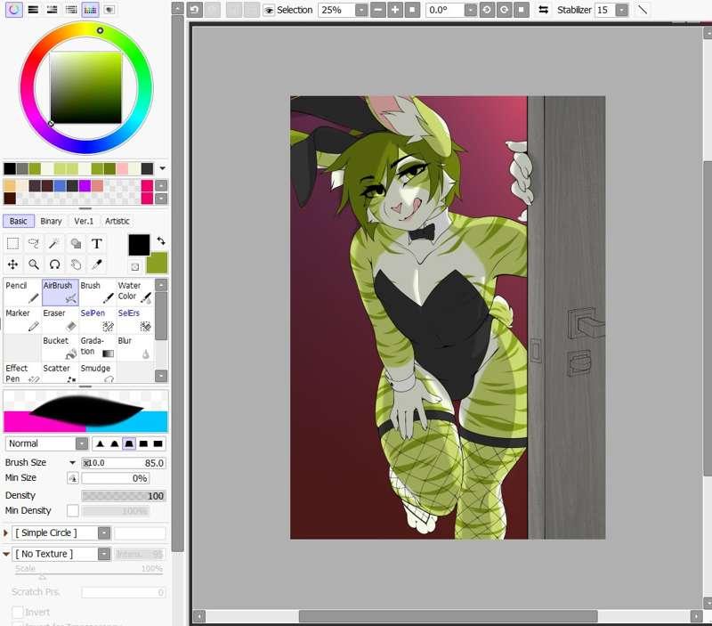Image resolution: width=712 pixels, height=626 pixels.
Task: Open the rotation angle dropdown
Action: click(471, 10)
